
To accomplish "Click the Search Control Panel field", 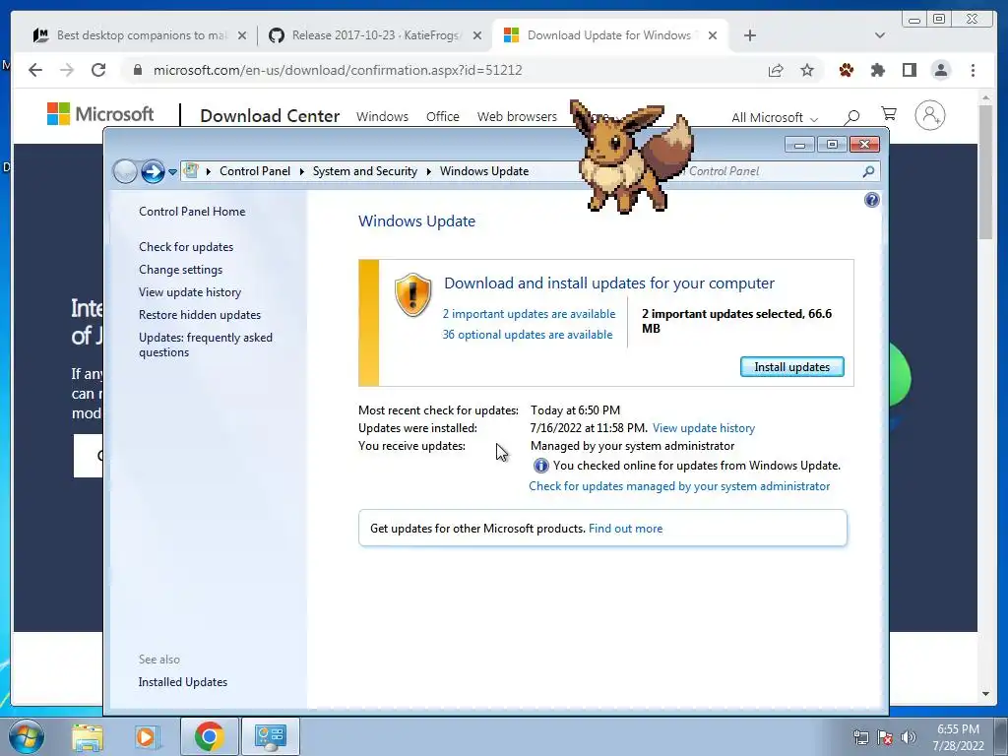I will (772, 171).
